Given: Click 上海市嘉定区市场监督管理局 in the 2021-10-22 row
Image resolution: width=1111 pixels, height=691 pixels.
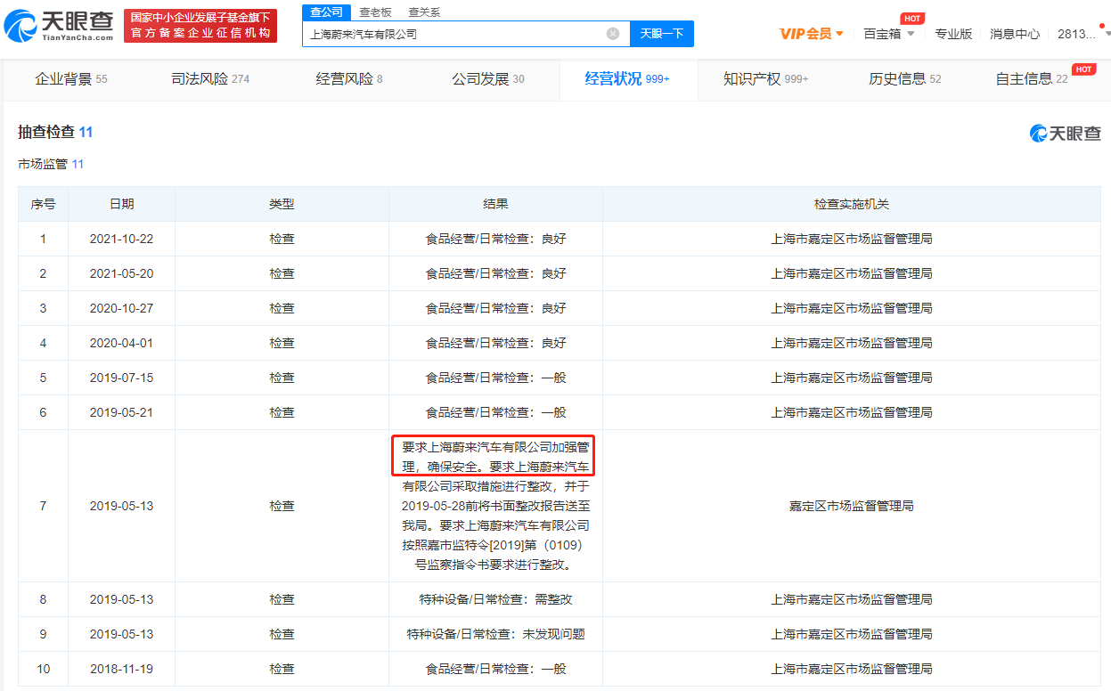Looking at the screenshot, I should pos(852,239).
